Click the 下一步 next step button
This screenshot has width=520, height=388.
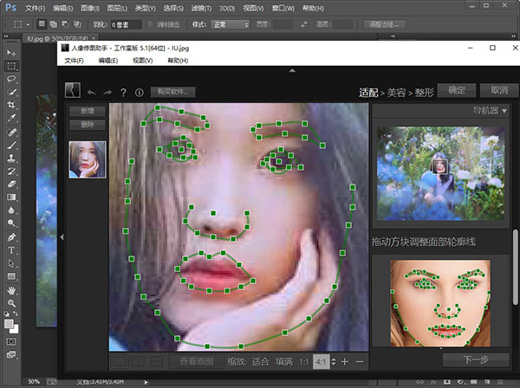tap(476, 359)
